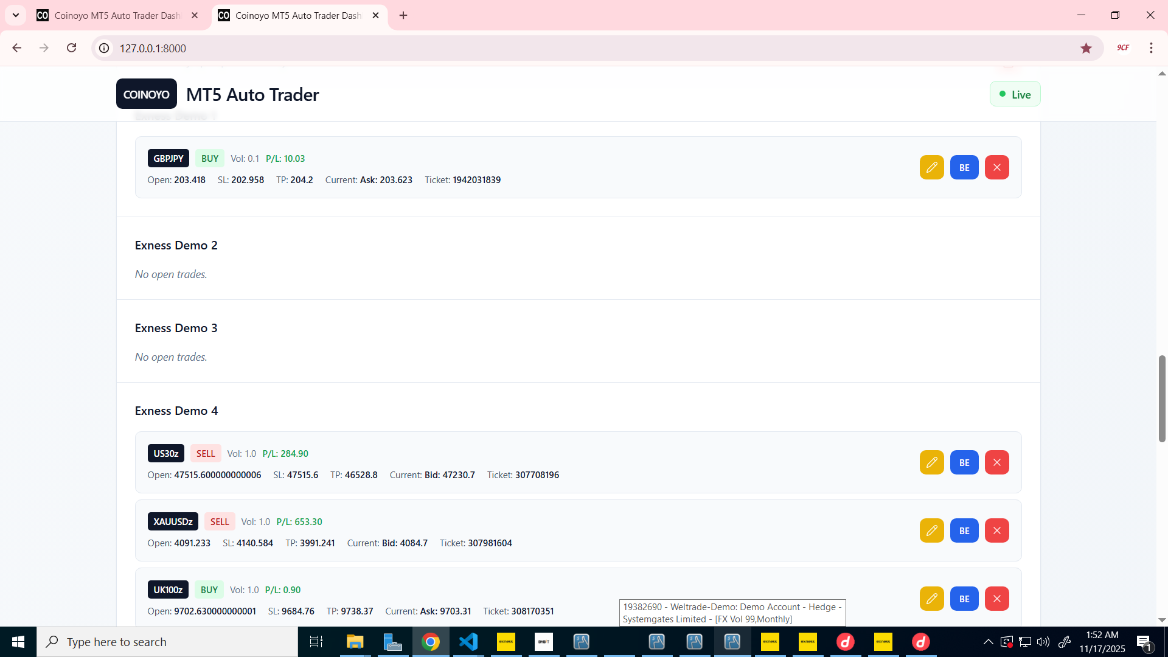The width and height of the screenshot is (1168, 657).
Task: Close the US30z sell trade
Action: [x=996, y=462]
